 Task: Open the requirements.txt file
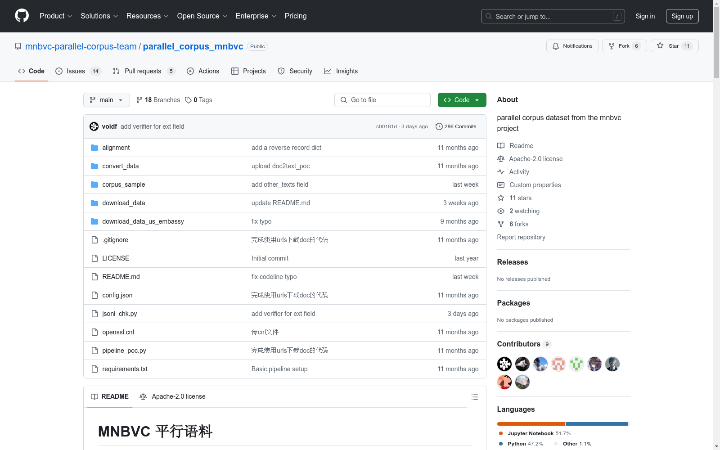125,369
